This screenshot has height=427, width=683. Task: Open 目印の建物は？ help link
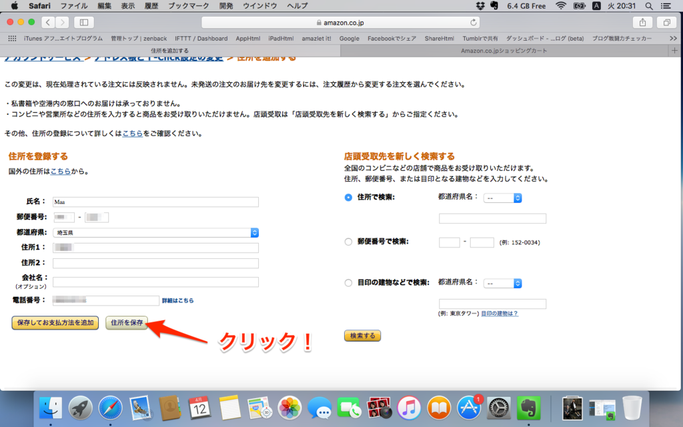point(500,314)
